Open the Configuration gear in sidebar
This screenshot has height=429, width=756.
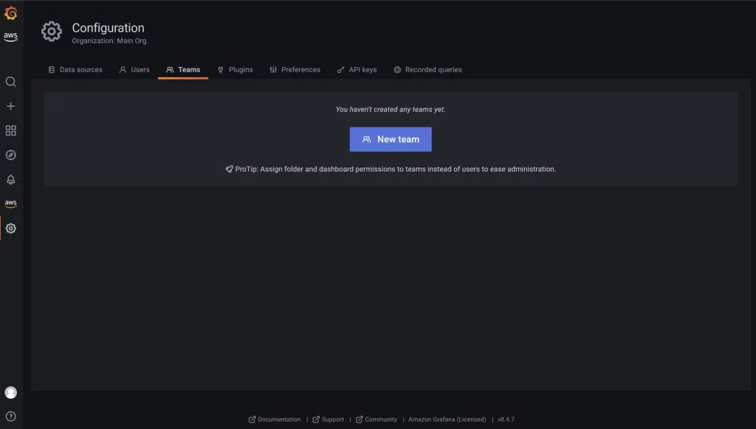[x=10, y=228]
